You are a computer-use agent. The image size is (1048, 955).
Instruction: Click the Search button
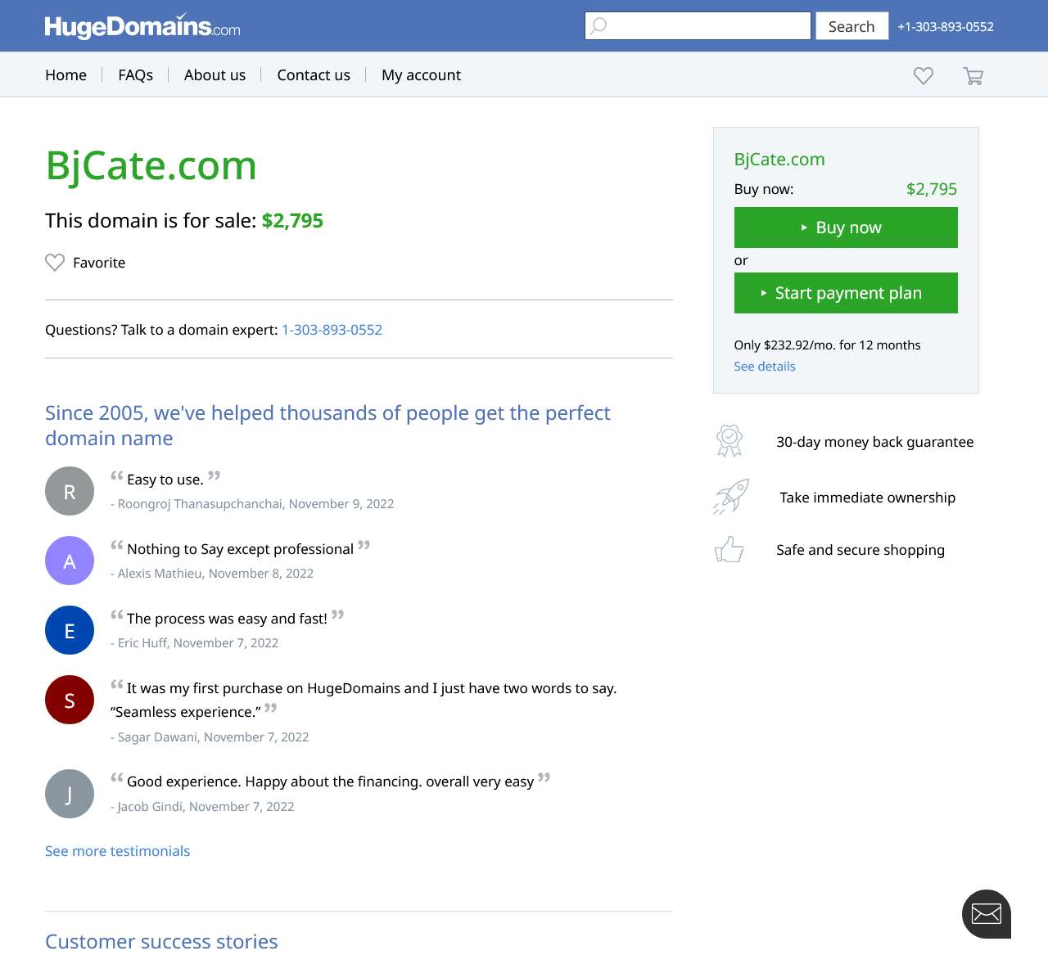(851, 26)
